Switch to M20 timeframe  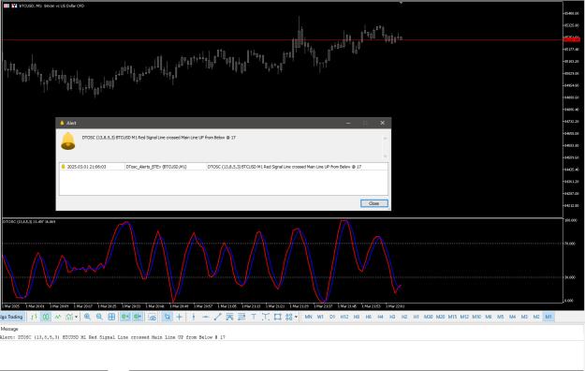coord(440,317)
